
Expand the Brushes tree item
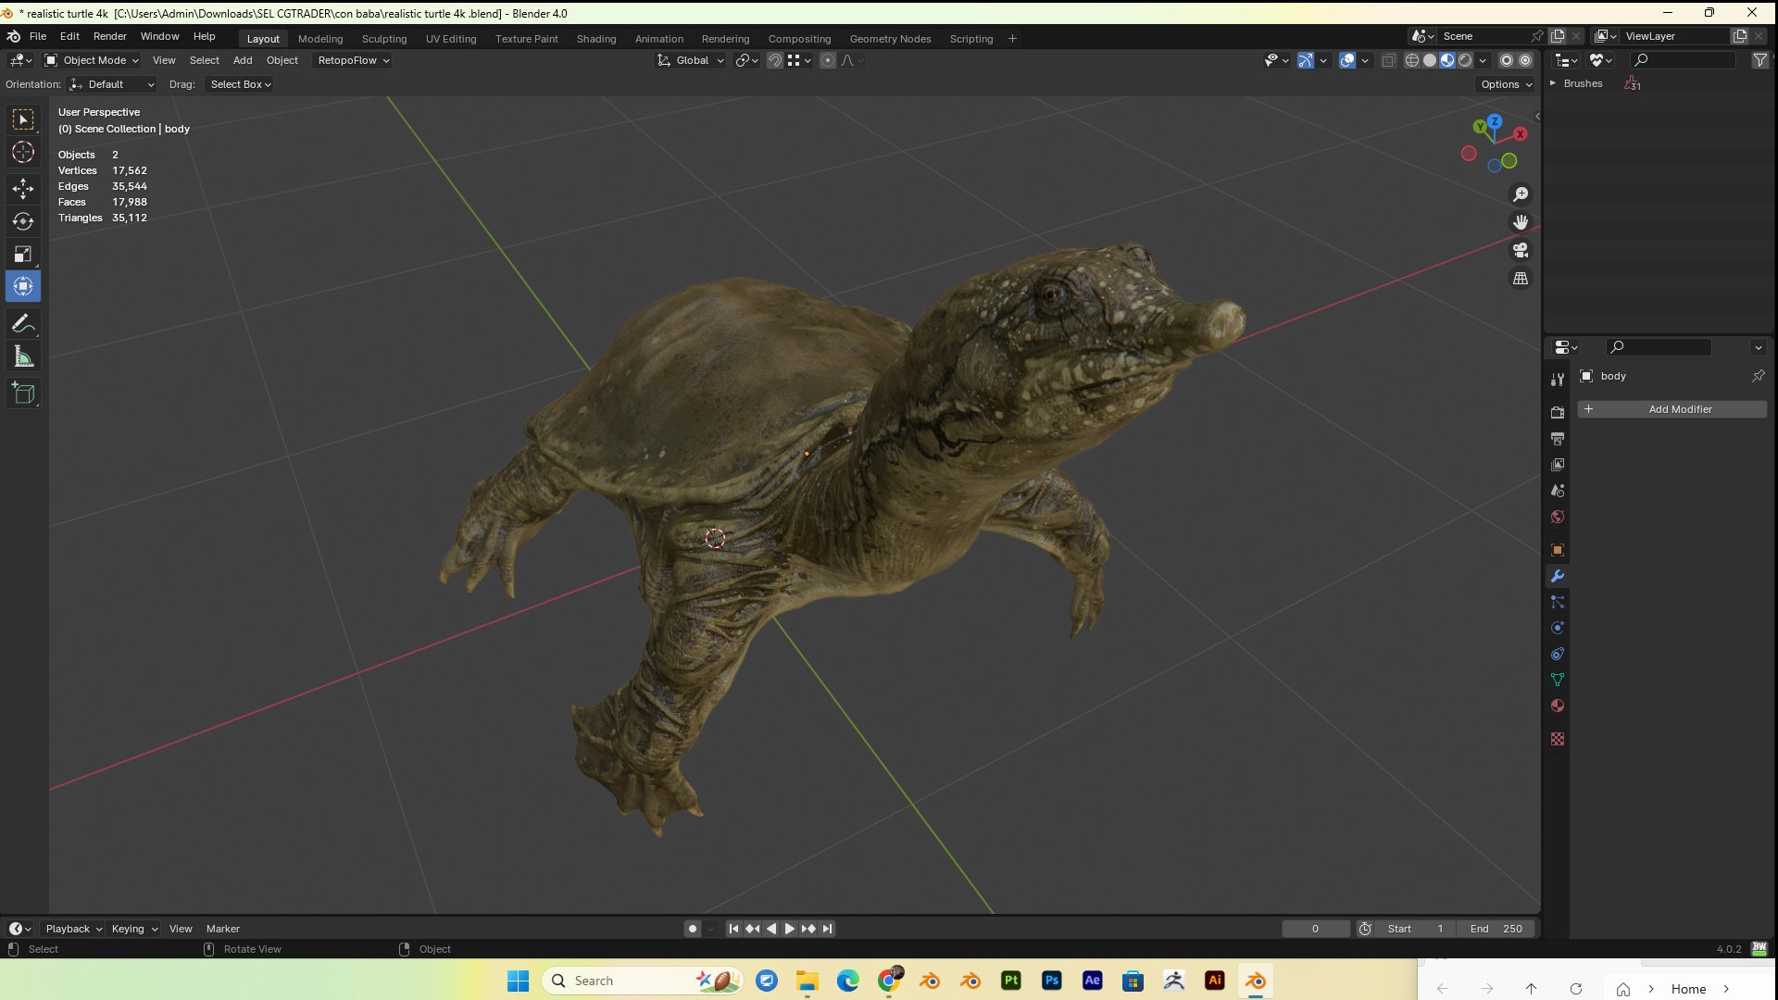1553,83
